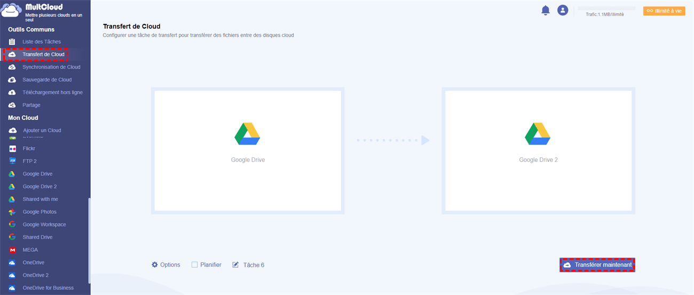This screenshot has width=694, height=295.
Task: Open Synchronisation de Cloud menu item
Action: 51,67
